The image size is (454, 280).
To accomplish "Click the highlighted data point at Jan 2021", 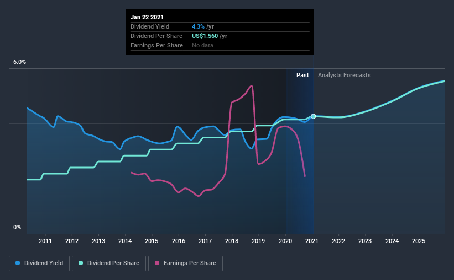I will (314, 116).
